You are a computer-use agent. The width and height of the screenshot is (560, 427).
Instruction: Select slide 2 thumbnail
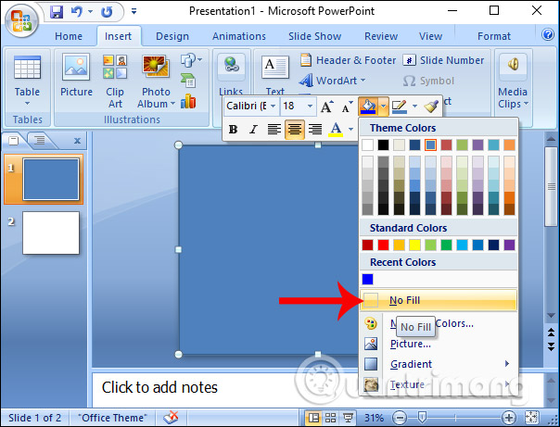pos(51,232)
